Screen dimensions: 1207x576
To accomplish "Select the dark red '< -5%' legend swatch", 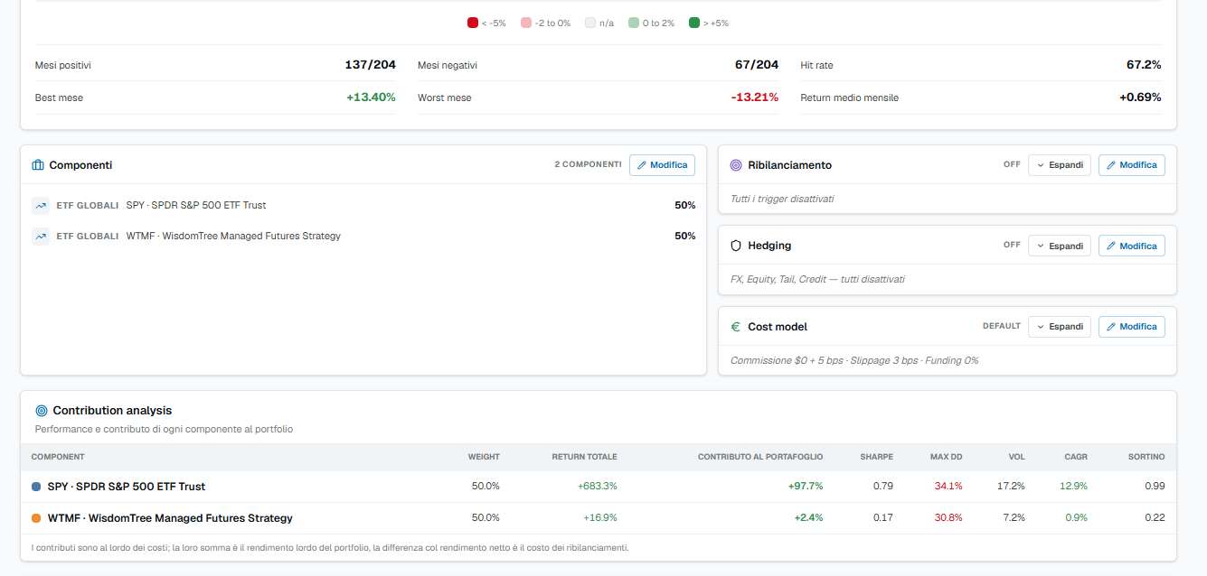I will click(473, 23).
